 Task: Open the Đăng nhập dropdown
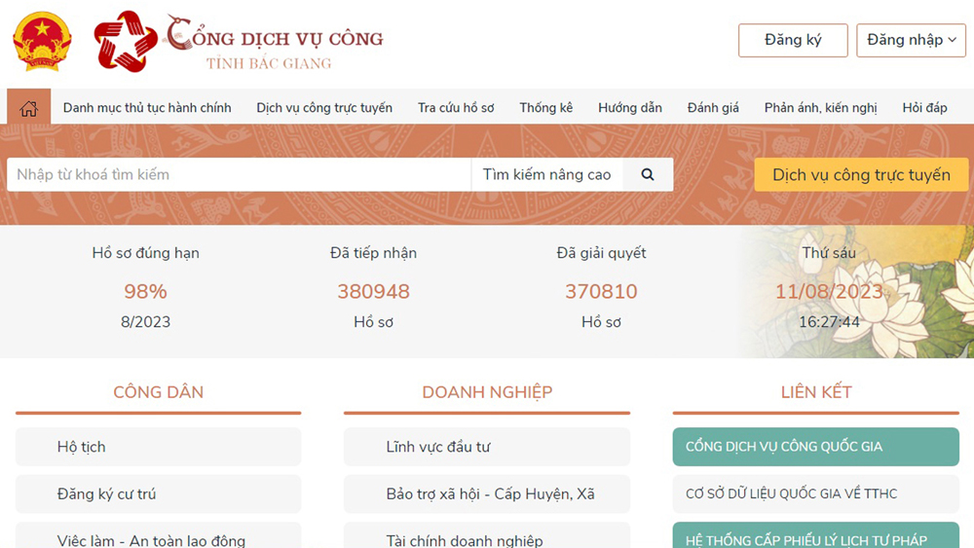(x=911, y=40)
